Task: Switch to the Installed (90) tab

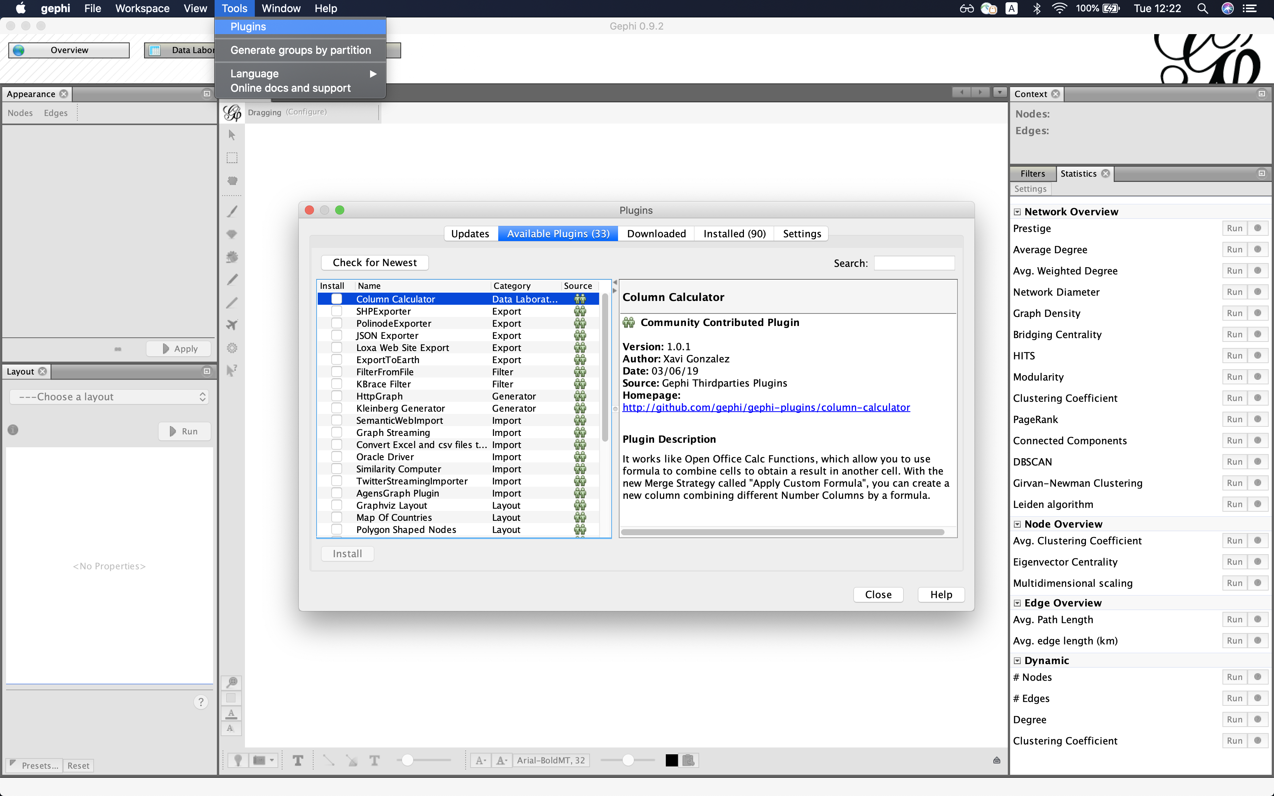Action: [x=734, y=234]
